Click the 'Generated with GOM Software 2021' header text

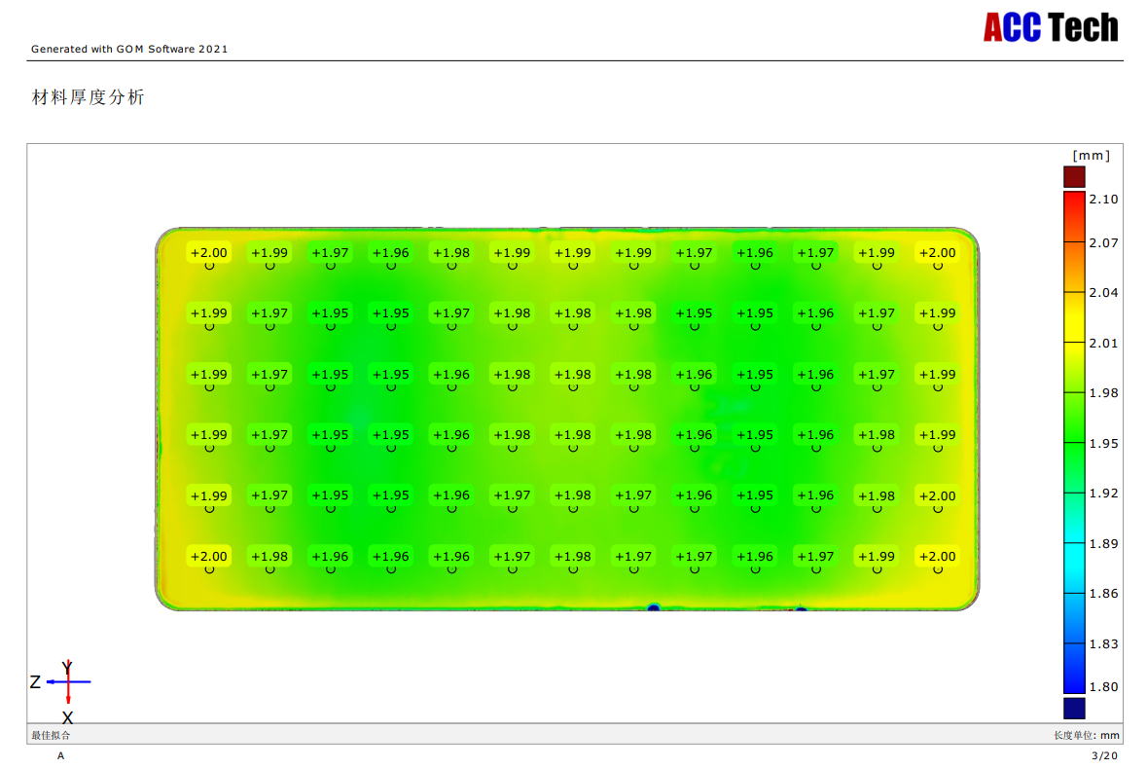tap(129, 49)
